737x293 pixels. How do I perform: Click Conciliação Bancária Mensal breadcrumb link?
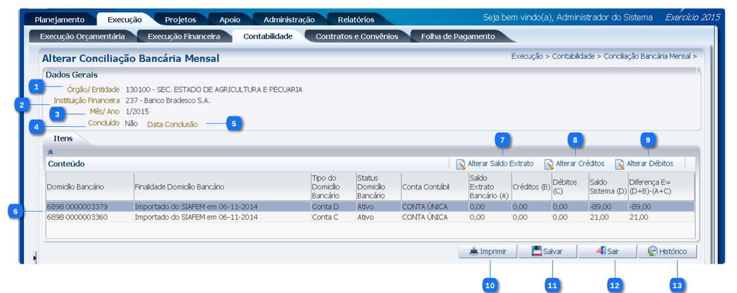(x=647, y=56)
